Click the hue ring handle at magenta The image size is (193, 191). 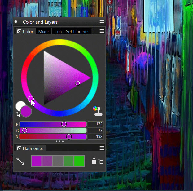(x=31, y=99)
